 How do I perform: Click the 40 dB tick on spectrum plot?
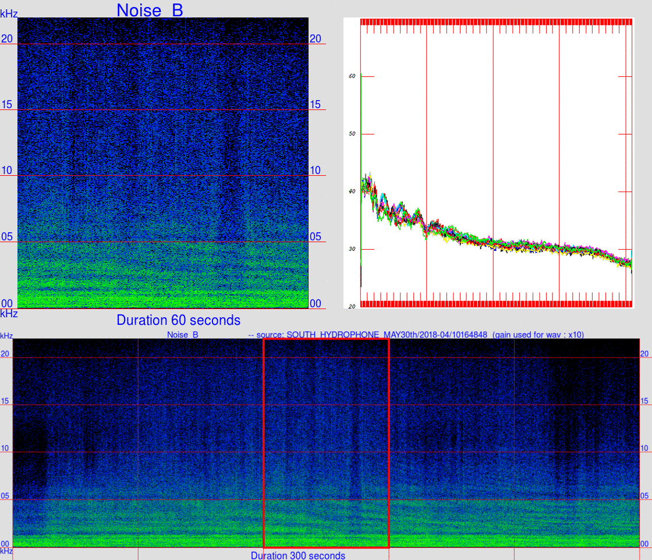(352, 192)
